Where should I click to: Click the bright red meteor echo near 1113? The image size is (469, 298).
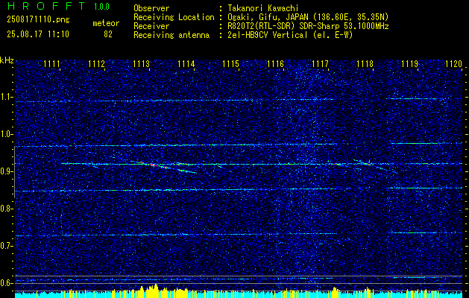(x=151, y=165)
